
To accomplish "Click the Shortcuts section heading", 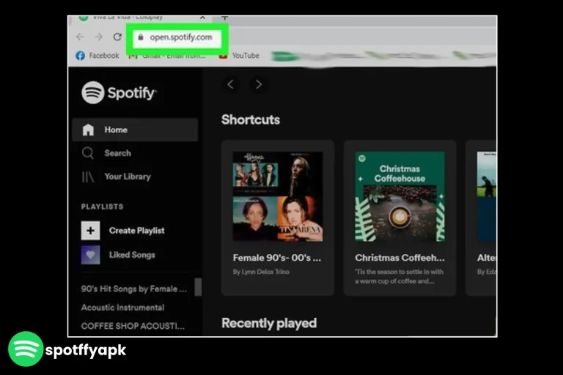I will pos(251,119).
